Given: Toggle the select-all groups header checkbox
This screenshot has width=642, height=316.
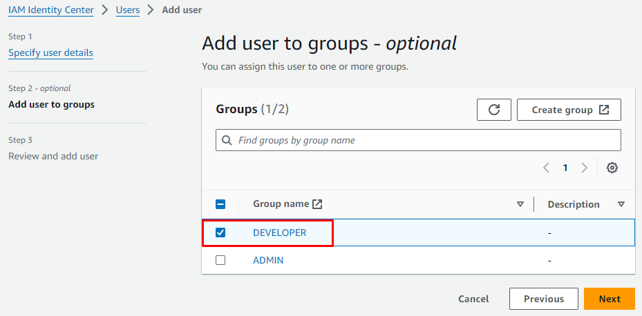Looking at the screenshot, I should click(220, 204).
